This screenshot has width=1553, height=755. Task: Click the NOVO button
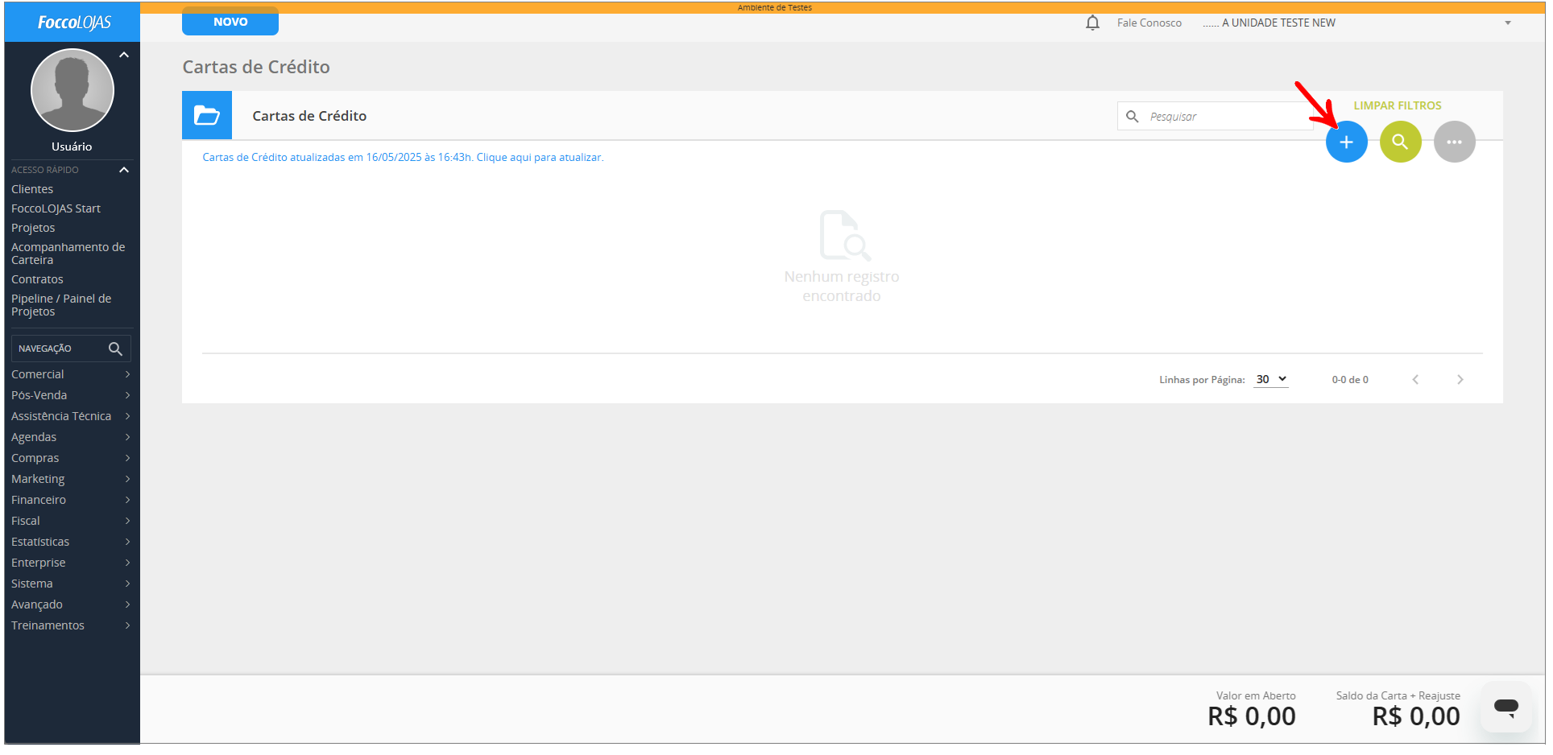pyautogui.click(x=230, y=22)
